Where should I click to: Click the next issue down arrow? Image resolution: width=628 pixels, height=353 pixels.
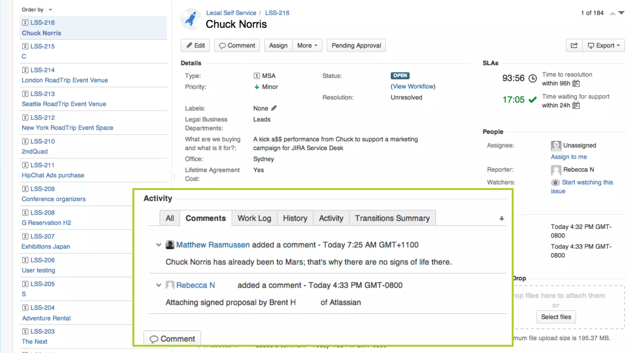[x=622, y=13]
